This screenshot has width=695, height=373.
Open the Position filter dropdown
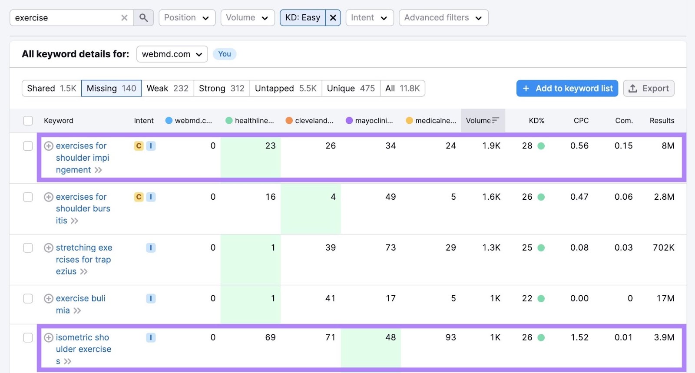(x=187, y=18)
